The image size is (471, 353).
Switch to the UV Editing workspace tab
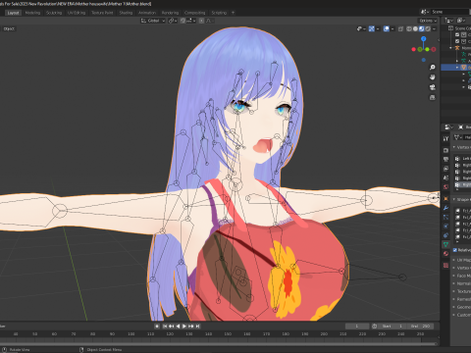coord(77,13)
